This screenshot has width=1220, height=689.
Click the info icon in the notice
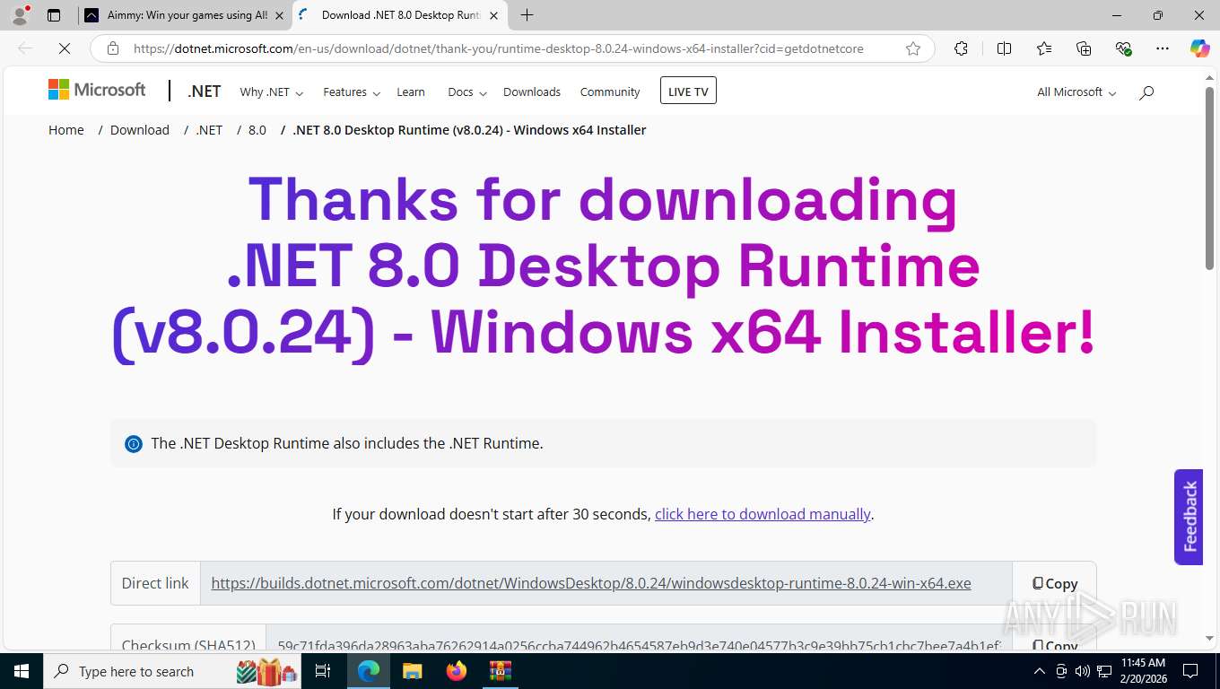pyautogui.click(x=134, y=443)
